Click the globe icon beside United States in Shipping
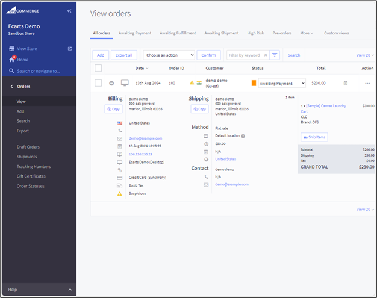This screenshot has height=298, width=377. (206, 160)
